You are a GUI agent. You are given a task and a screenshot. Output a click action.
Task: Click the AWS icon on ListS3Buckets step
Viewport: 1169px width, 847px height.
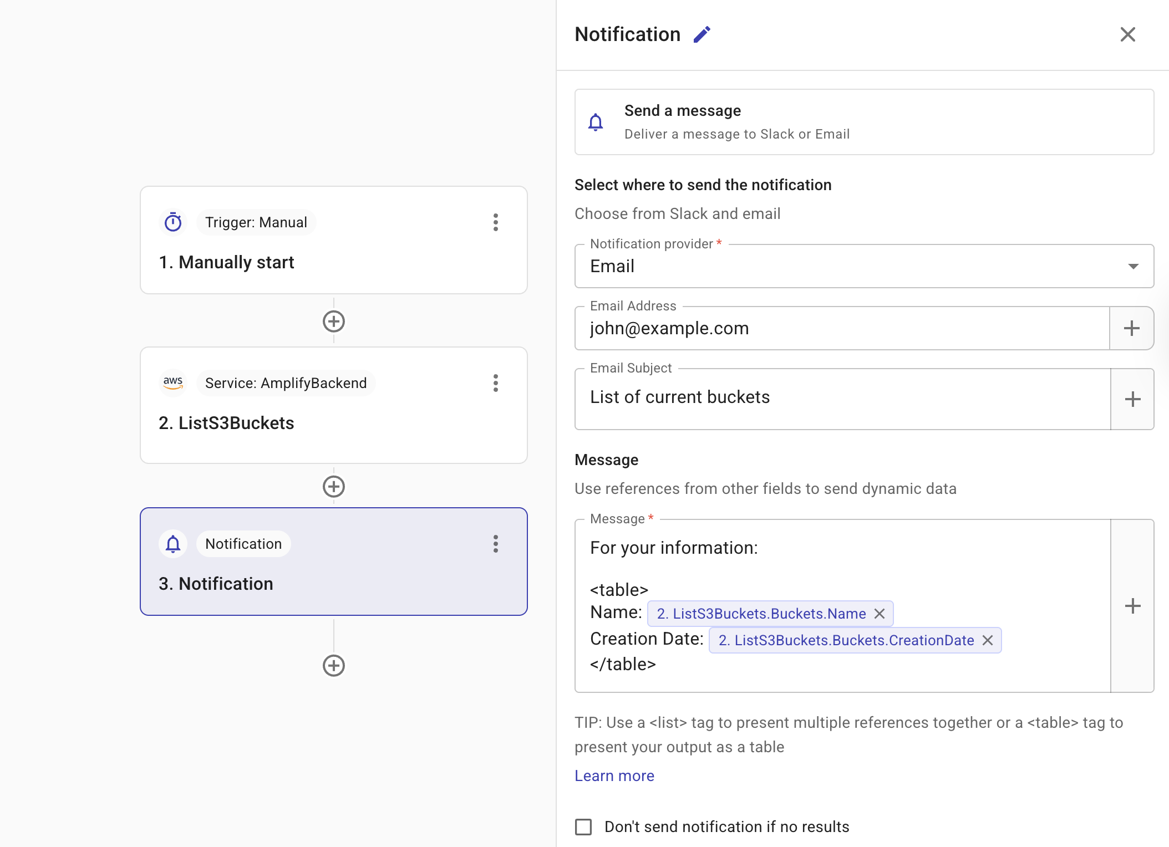(173, 382)
